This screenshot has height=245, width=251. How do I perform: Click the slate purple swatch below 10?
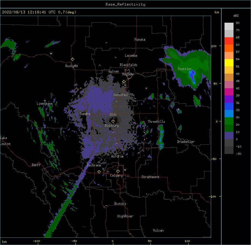pos(229,136)
